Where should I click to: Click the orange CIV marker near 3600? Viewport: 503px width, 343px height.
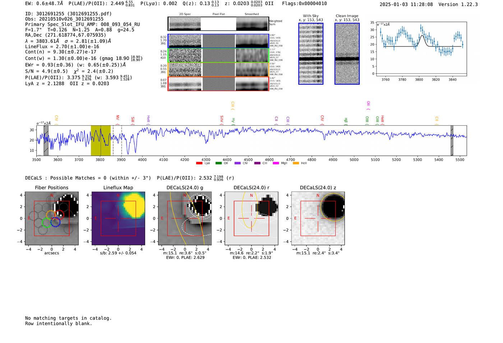pos(56,120)
